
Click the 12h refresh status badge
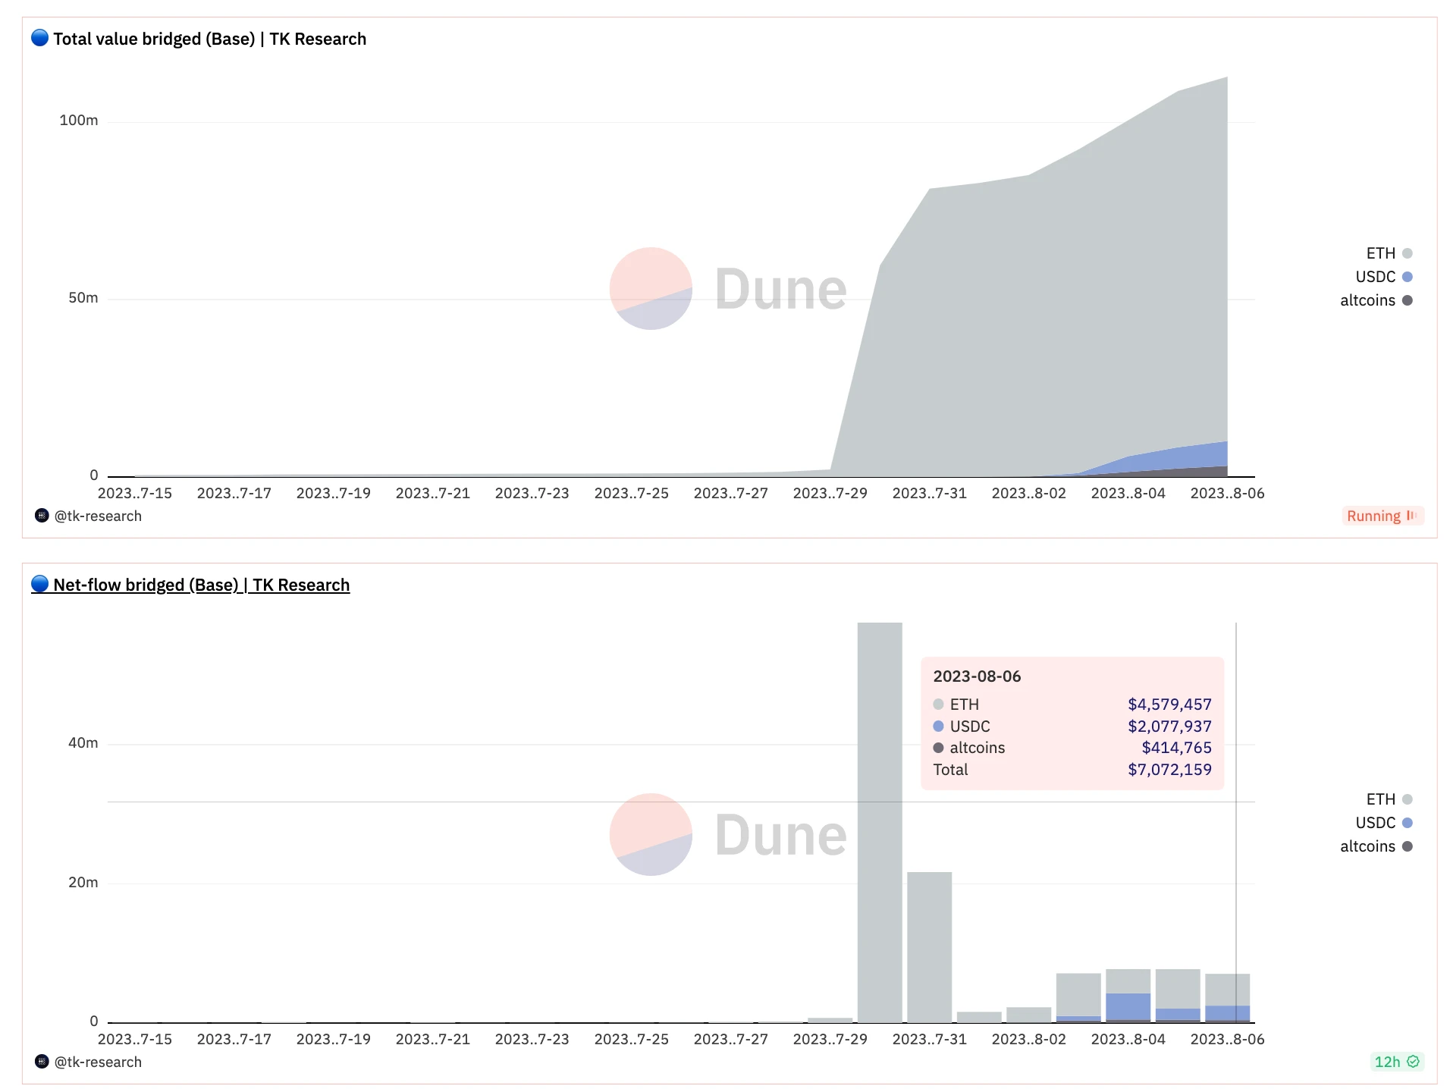1397,1062
